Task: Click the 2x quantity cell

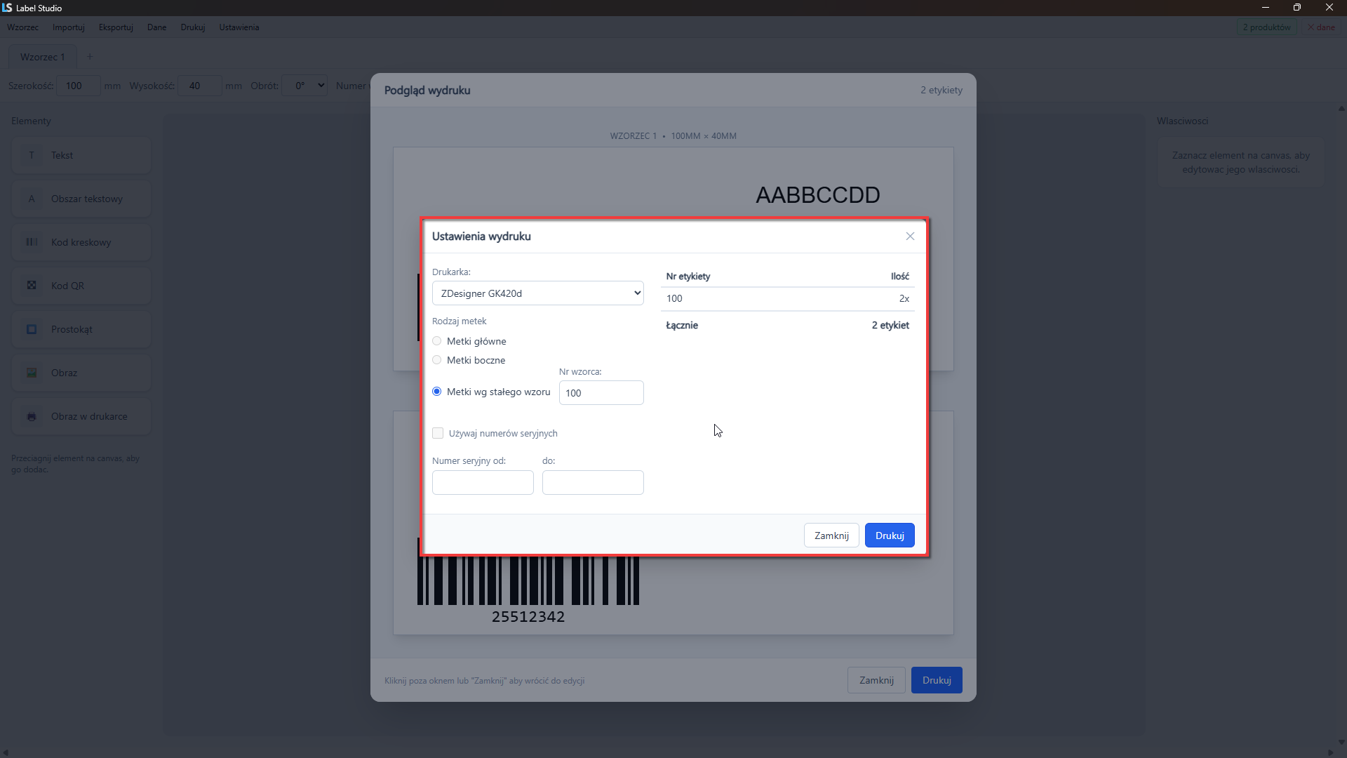Action: tap(904, 299)
